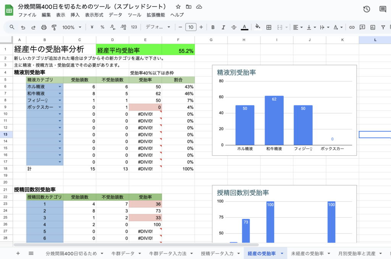The height and width of the screenshot is (259, 391).
Task: Star this spreadsheet document
Action: coord(178,7)
